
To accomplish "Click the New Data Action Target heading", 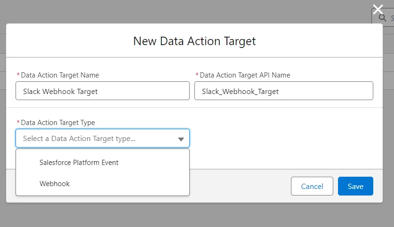I will click(x=194, y=41).
